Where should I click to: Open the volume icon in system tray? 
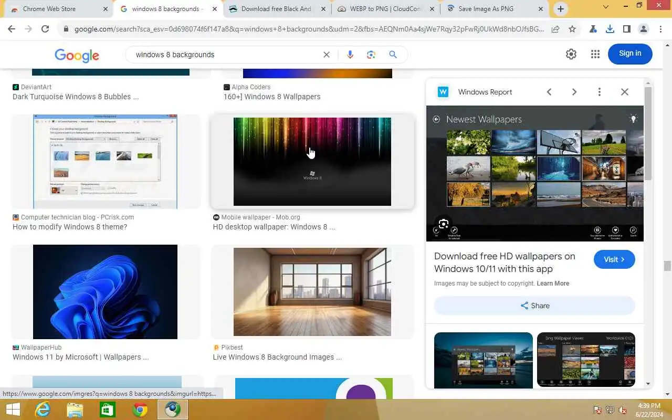click(x=623, y=410)
